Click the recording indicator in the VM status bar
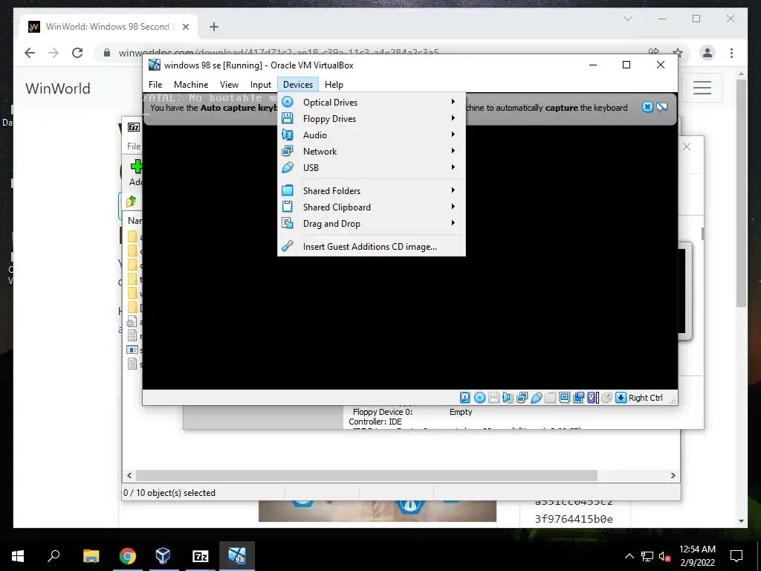Viewport: 761px width, 571px height. coord(578,398)
